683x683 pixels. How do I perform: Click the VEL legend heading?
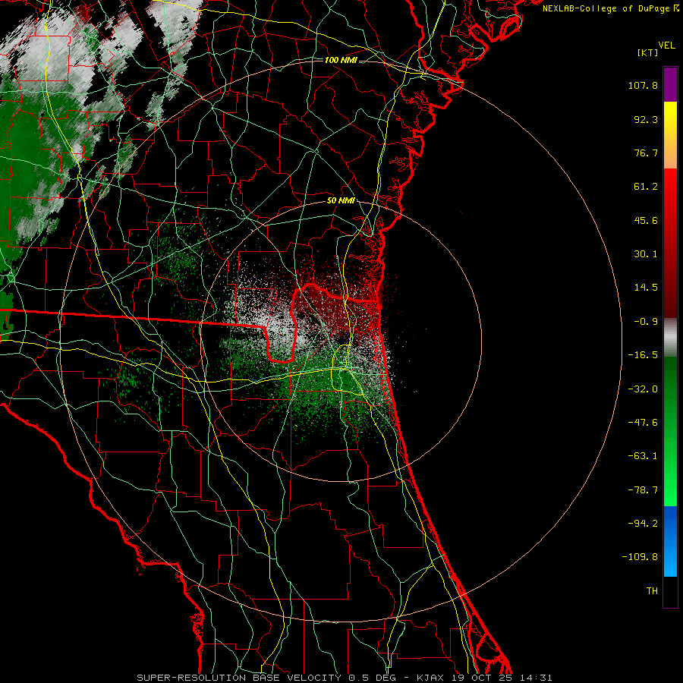pyautogui.click(x=666, y=46)
